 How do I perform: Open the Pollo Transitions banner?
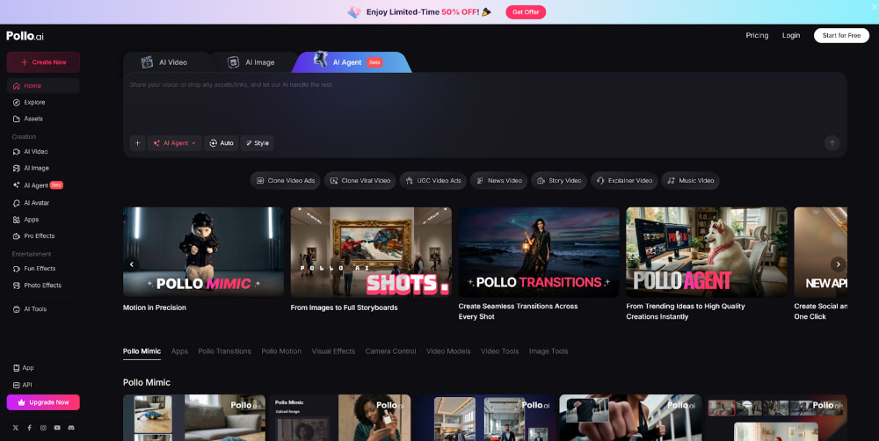coord(539,251)
